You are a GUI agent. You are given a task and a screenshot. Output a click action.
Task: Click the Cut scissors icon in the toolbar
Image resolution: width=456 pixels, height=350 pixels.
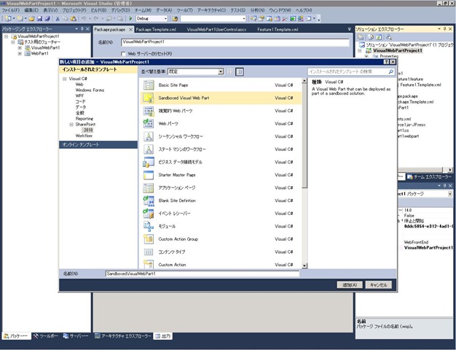(x=58, y=19)
